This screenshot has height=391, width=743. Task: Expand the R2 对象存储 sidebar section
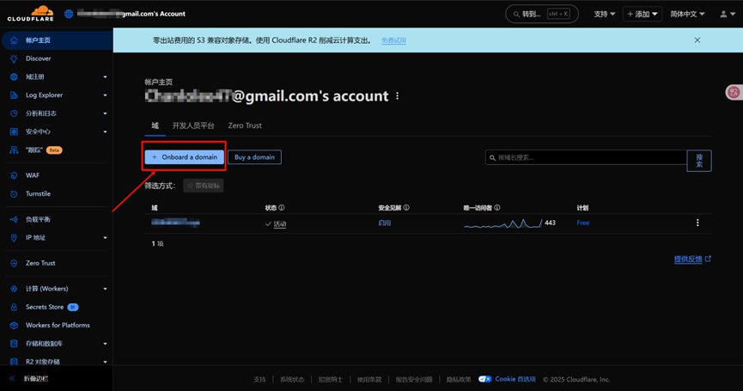coord(105,362)
